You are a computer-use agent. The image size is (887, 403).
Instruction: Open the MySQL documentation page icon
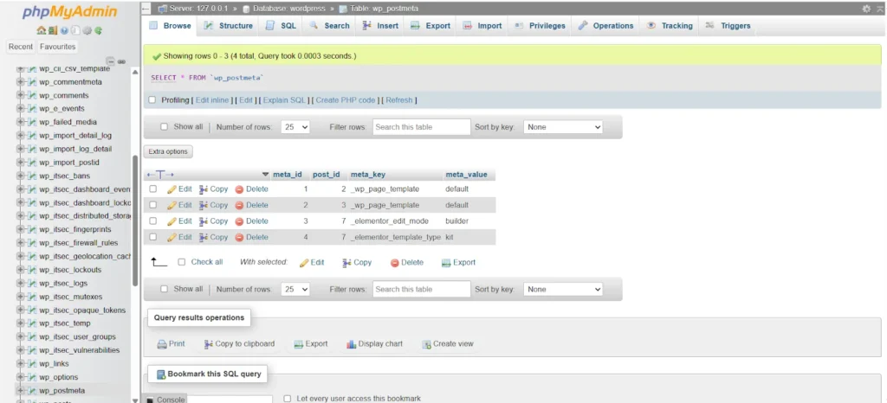(75, 30)
